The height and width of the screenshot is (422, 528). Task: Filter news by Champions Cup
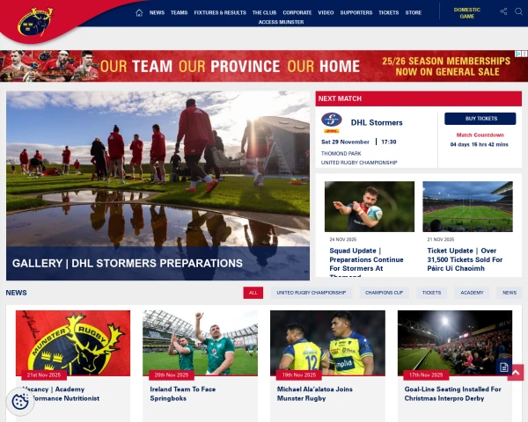[384, 293]
